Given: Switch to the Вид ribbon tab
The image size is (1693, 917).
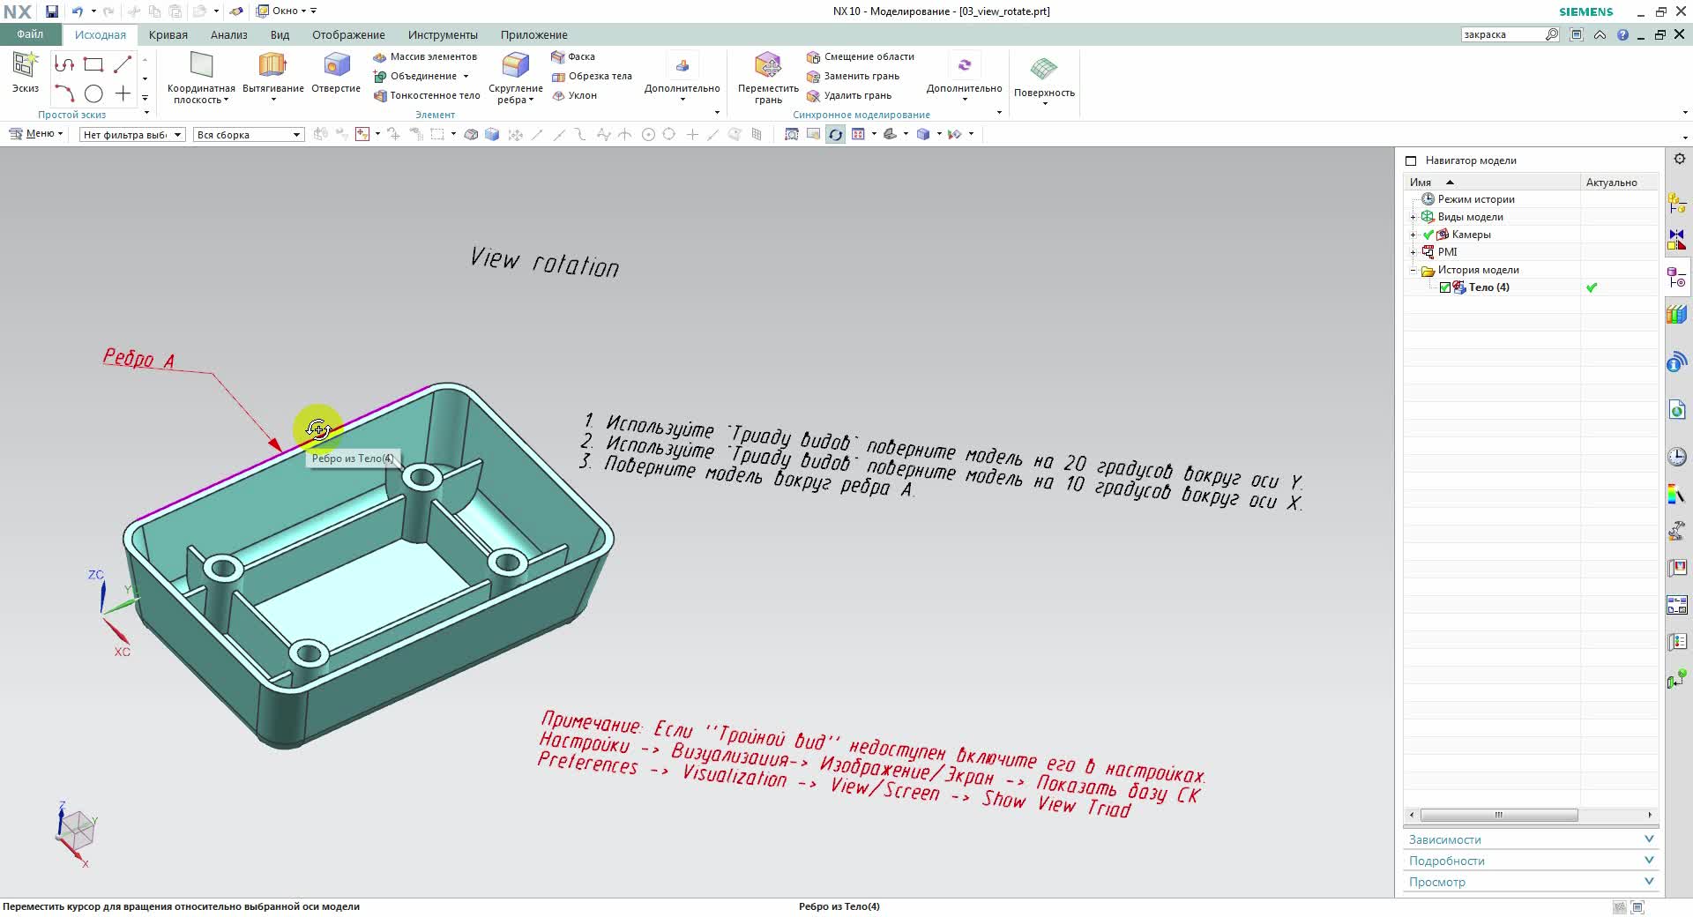Looking at the screenshot, I should pos(280,35).
